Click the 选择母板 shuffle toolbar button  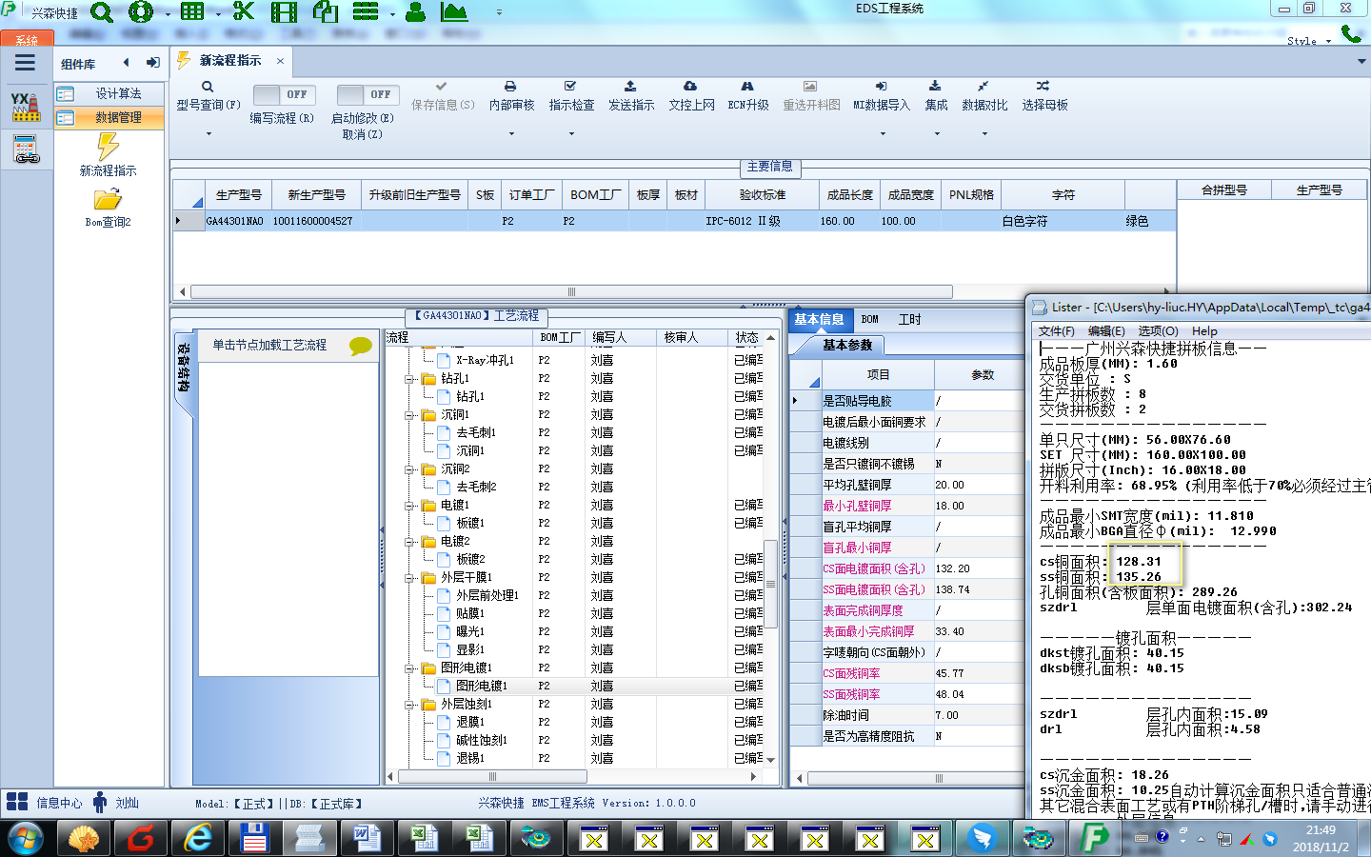[1044, 96]
